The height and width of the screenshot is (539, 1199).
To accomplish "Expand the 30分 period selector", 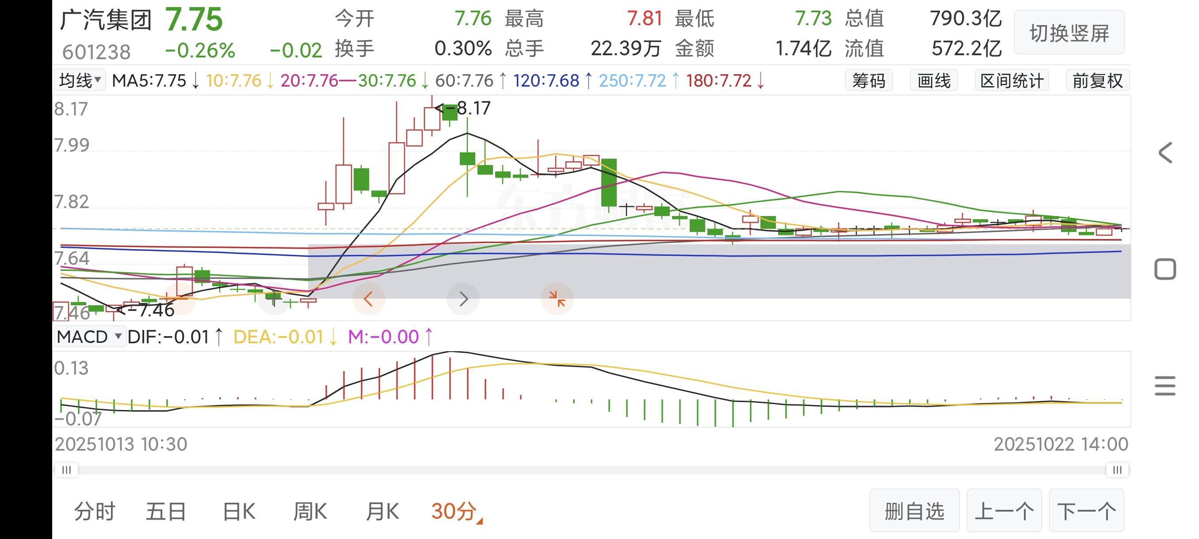I will 456,511.
